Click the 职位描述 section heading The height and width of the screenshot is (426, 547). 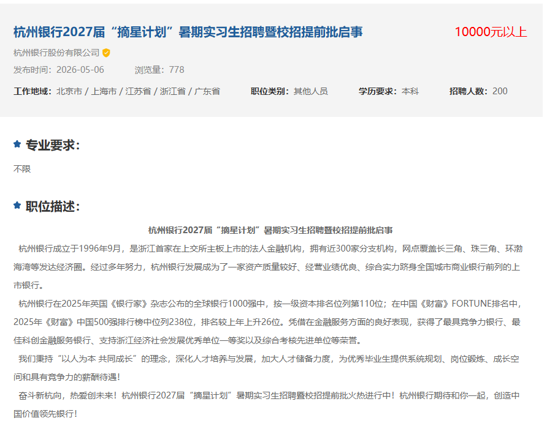53,206
